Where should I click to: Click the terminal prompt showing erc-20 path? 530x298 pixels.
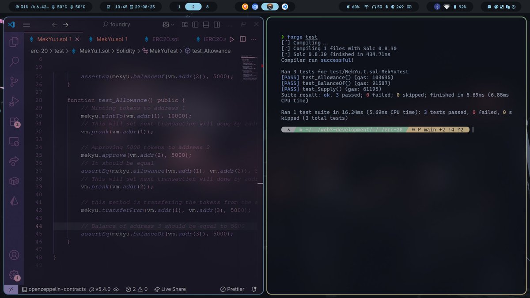375,130
